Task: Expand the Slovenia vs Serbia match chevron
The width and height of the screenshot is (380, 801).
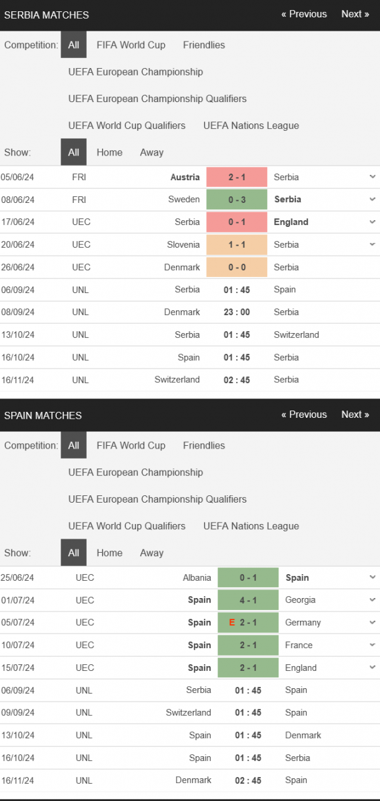Action: tap(371, 244)
